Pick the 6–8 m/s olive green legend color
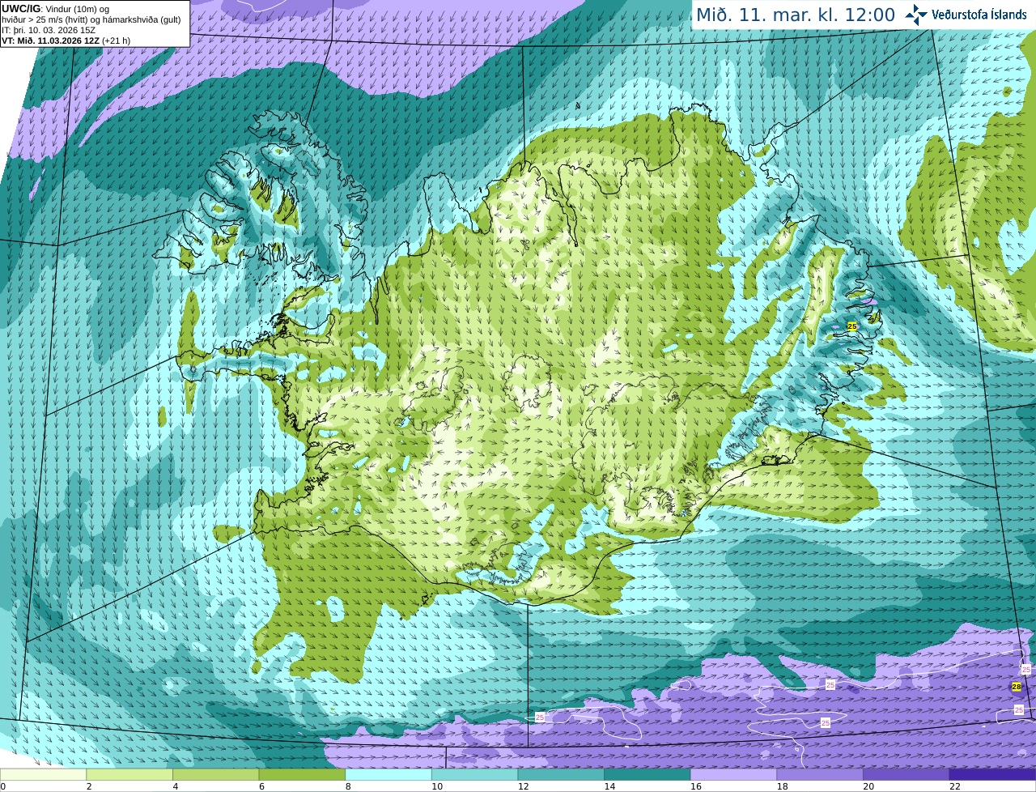Viewport: 1036px width, 792px height. tap(302, 774)
